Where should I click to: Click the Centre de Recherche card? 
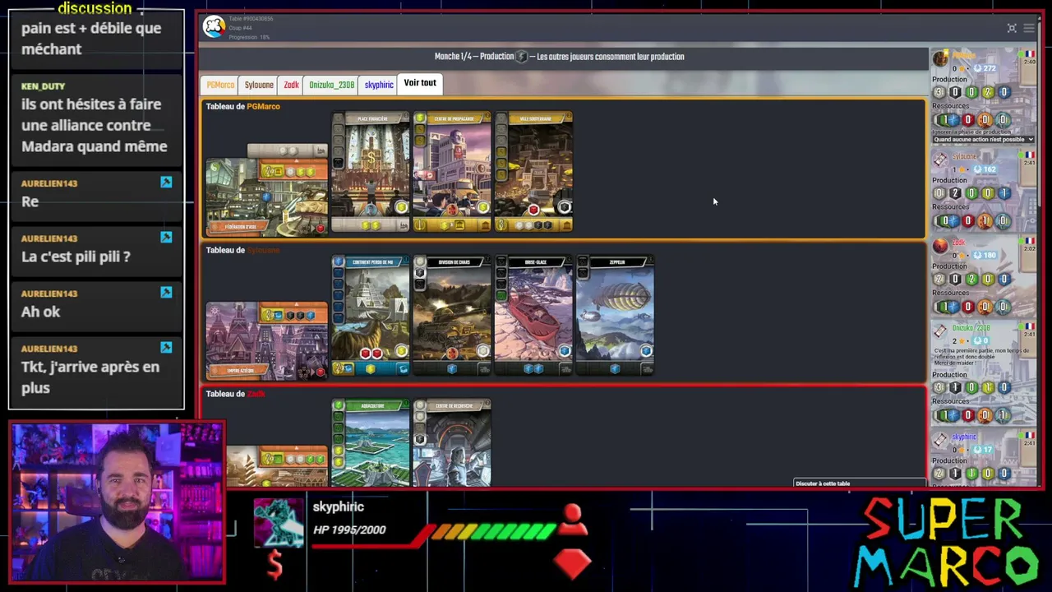pos(452,443)
